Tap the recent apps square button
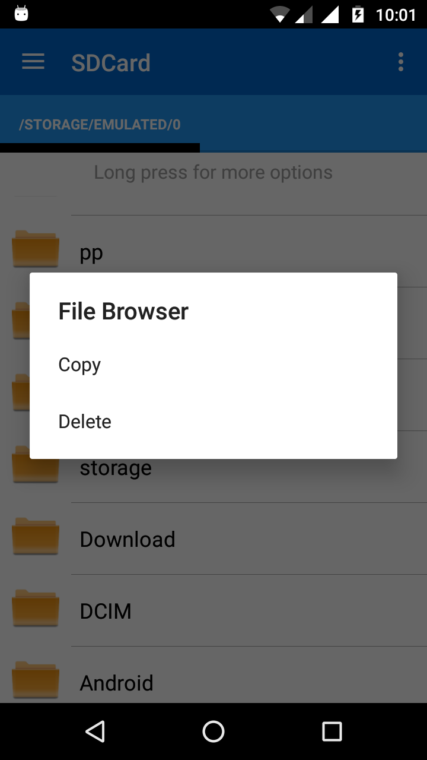Viewport: 427px width, 760px height. [x=332, y=731]
